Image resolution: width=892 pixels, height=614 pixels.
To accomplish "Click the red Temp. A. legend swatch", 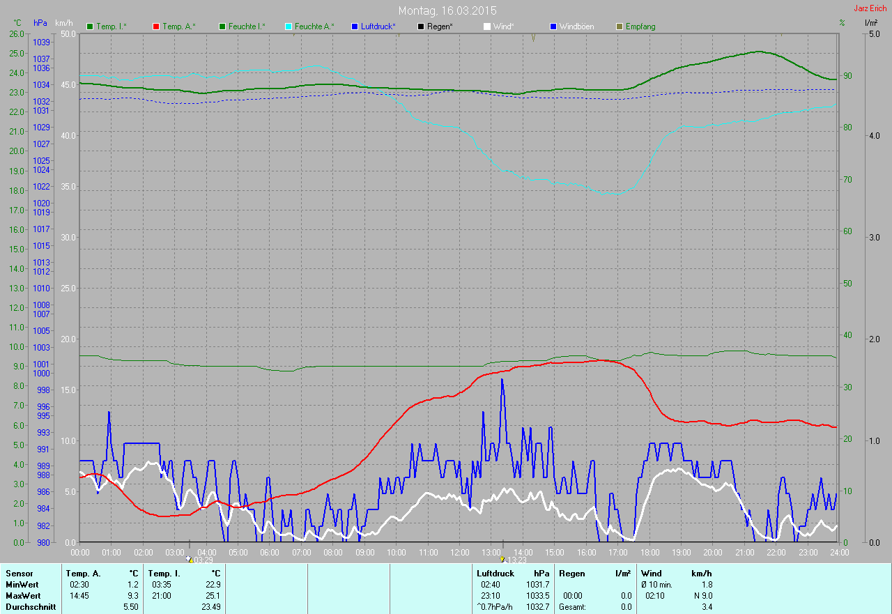I will click(x=156, y=26).
